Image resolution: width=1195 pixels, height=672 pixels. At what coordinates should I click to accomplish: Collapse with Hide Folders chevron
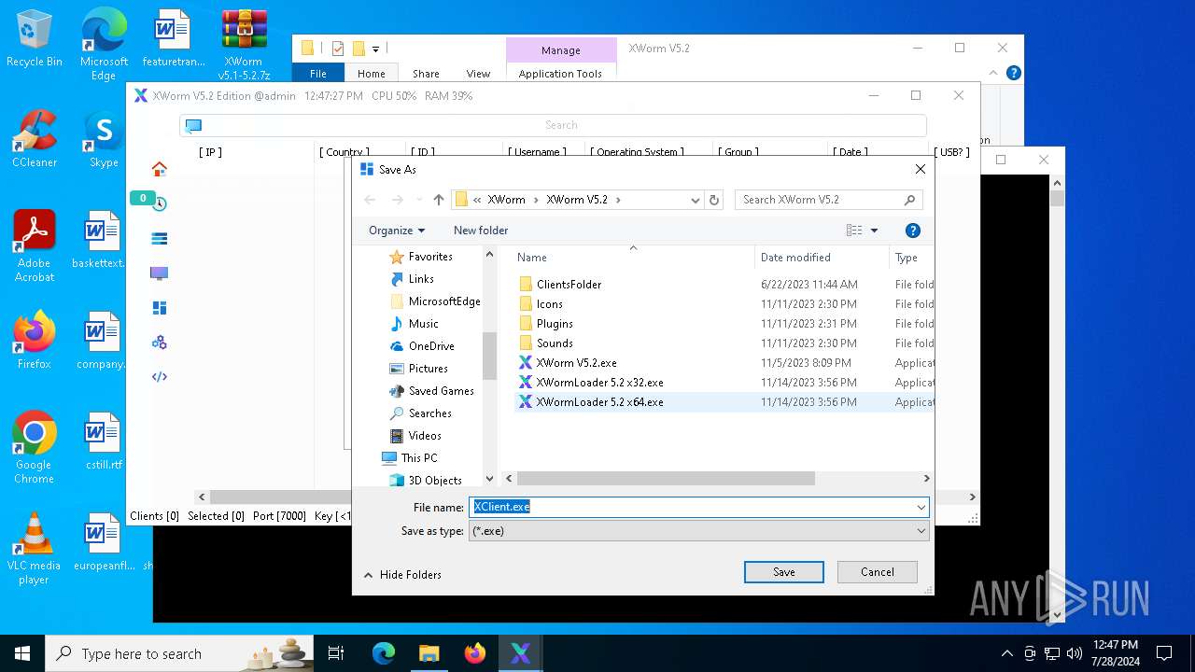pos(368,575)
